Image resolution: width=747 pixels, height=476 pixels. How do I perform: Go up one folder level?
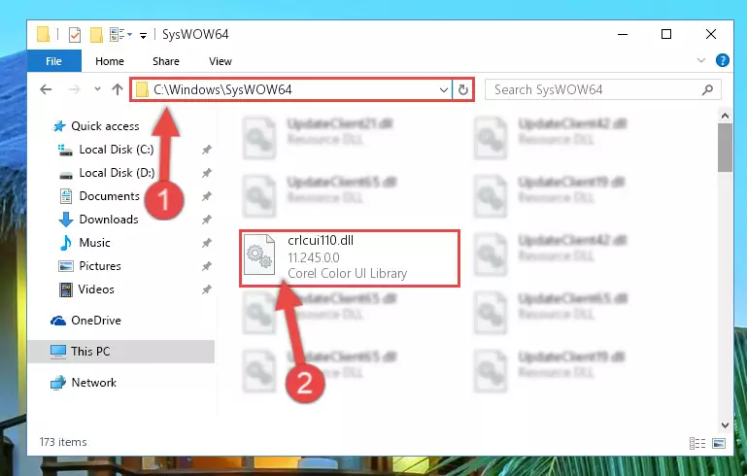click(x=118, y=89)
